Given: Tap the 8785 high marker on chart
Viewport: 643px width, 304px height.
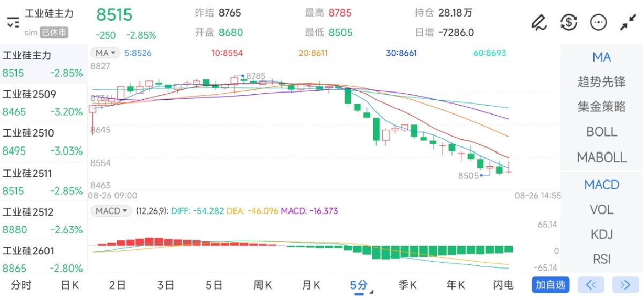Looking at the screenshot, I should (256, 76).
